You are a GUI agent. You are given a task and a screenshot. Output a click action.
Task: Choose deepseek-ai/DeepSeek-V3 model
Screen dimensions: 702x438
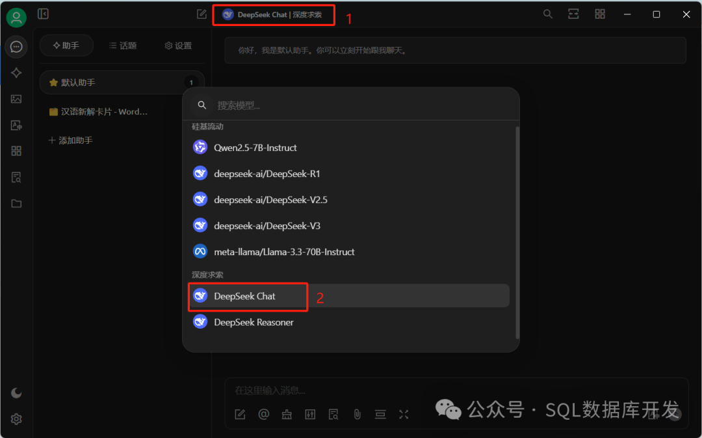[x=350, y=225]
